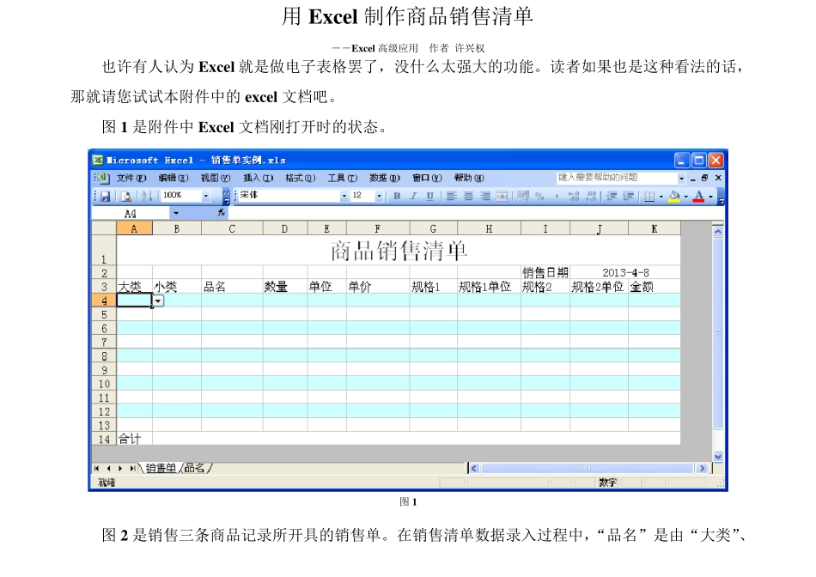
Task: Apply currency style format
Action: click(x=524, y=196)
